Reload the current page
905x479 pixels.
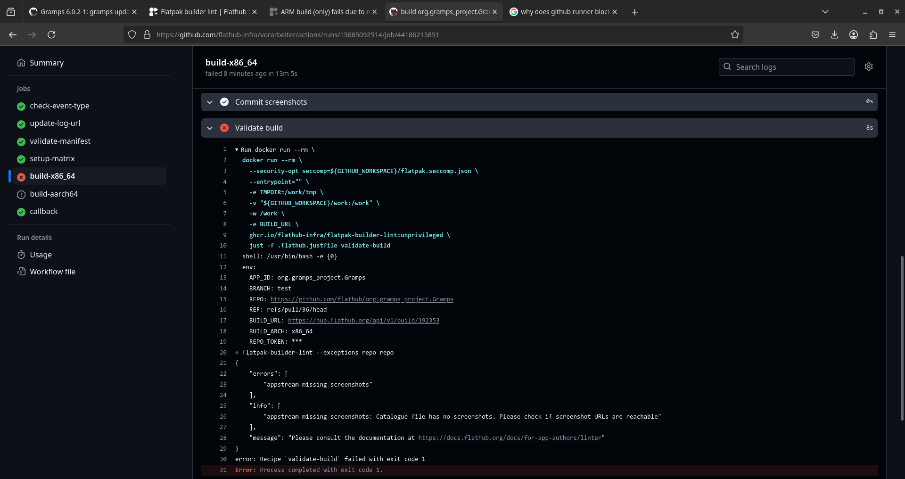coord(51,34)
